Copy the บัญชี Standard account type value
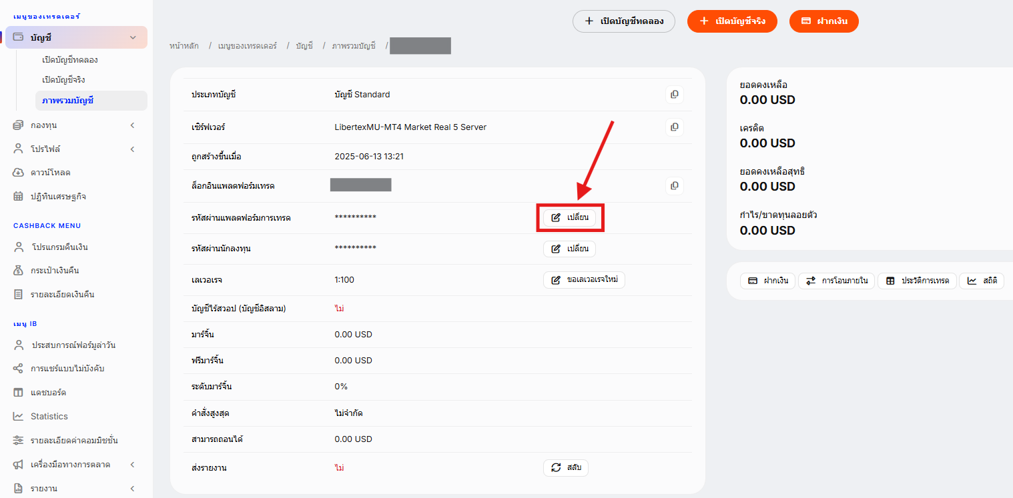 [675, 95]
